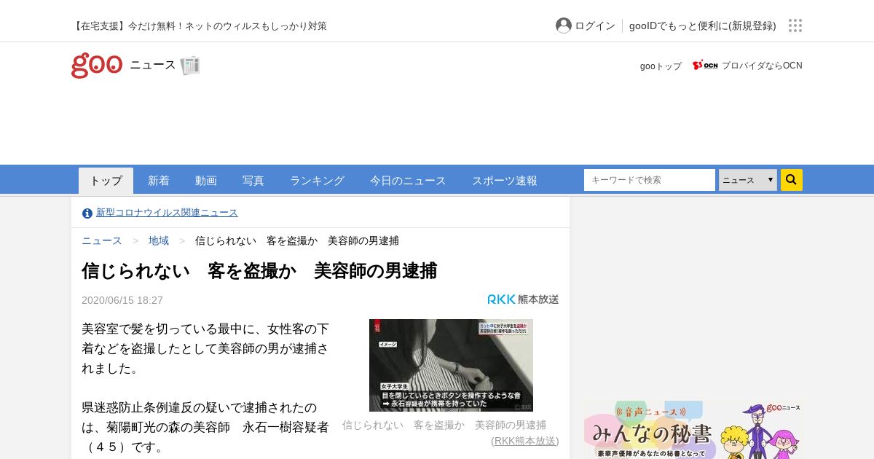Click the 地域 breadcrumb link

(x=159, y=240)
